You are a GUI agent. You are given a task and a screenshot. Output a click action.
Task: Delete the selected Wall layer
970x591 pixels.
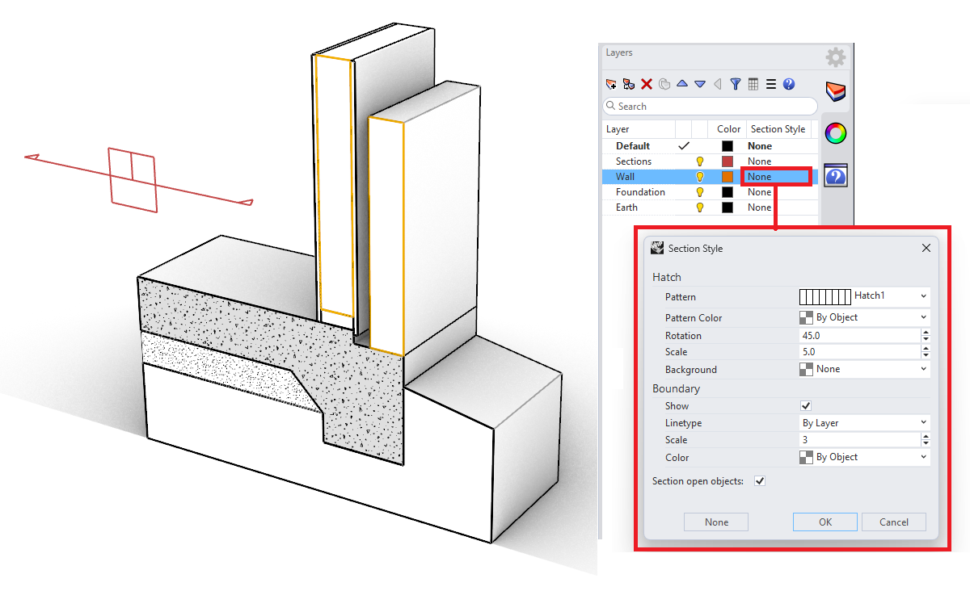647,83
